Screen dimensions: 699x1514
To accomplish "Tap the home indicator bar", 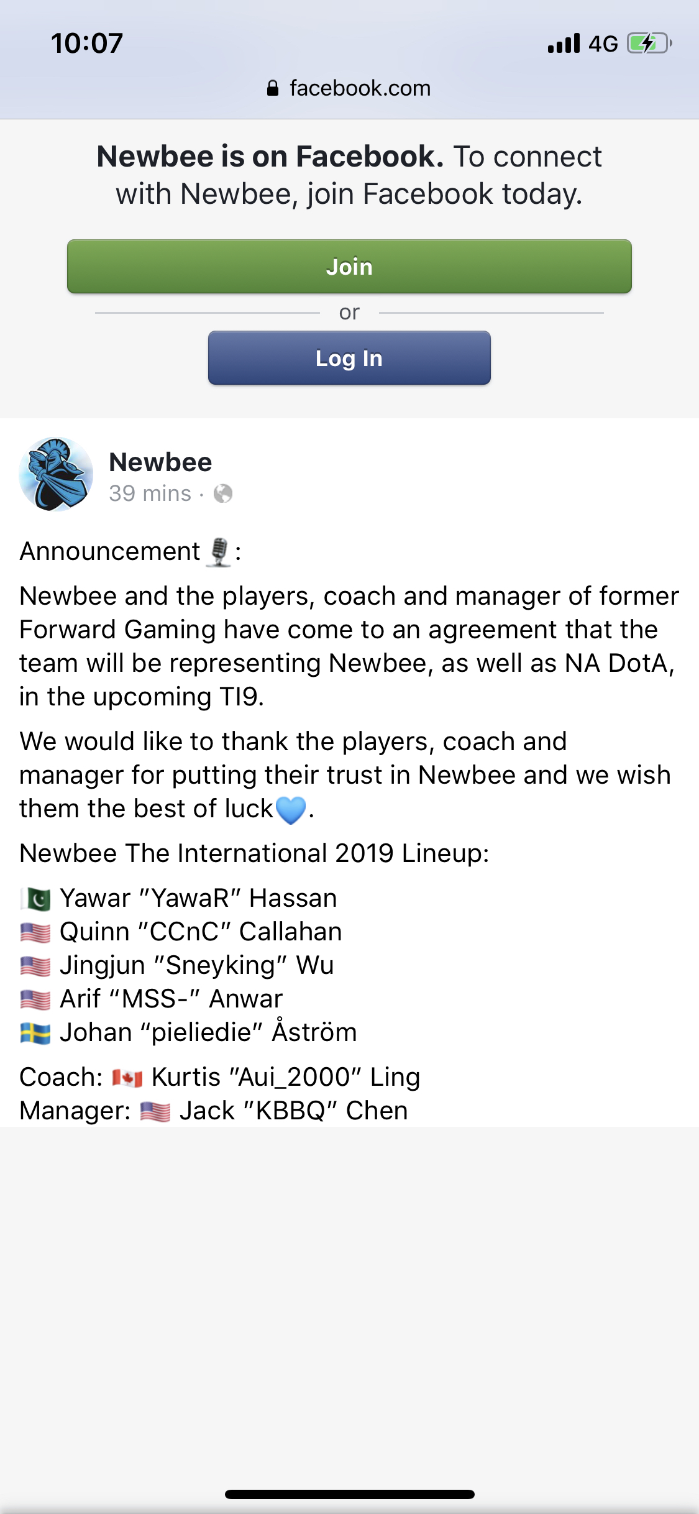I will 349,1494.
